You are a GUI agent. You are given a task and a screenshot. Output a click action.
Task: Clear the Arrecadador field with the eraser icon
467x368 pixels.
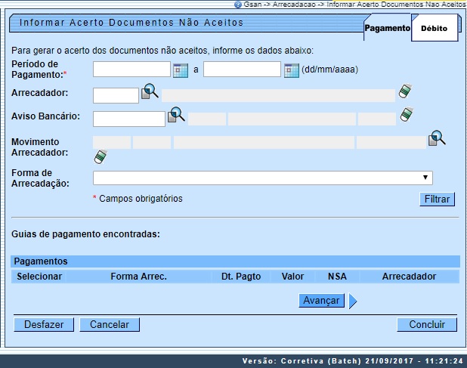point(406,91)
